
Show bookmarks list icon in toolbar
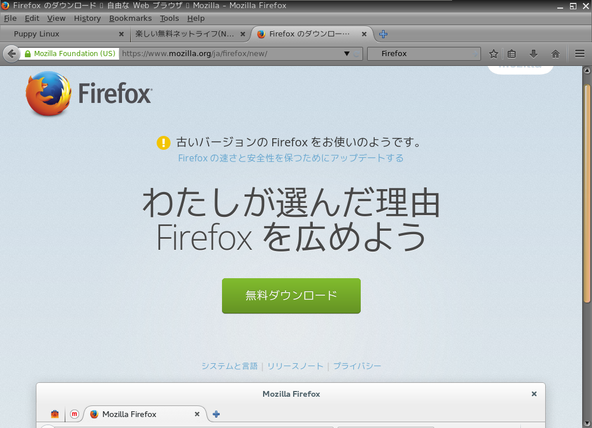point(512,54)
